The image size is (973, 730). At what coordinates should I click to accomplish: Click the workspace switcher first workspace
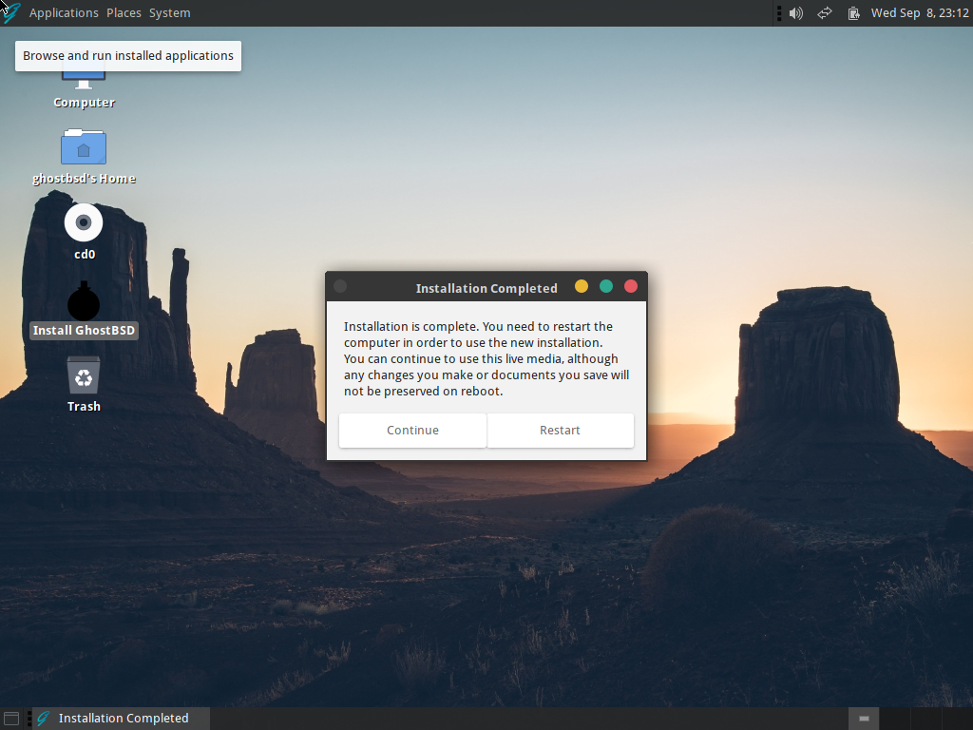[x=864, y=719]
